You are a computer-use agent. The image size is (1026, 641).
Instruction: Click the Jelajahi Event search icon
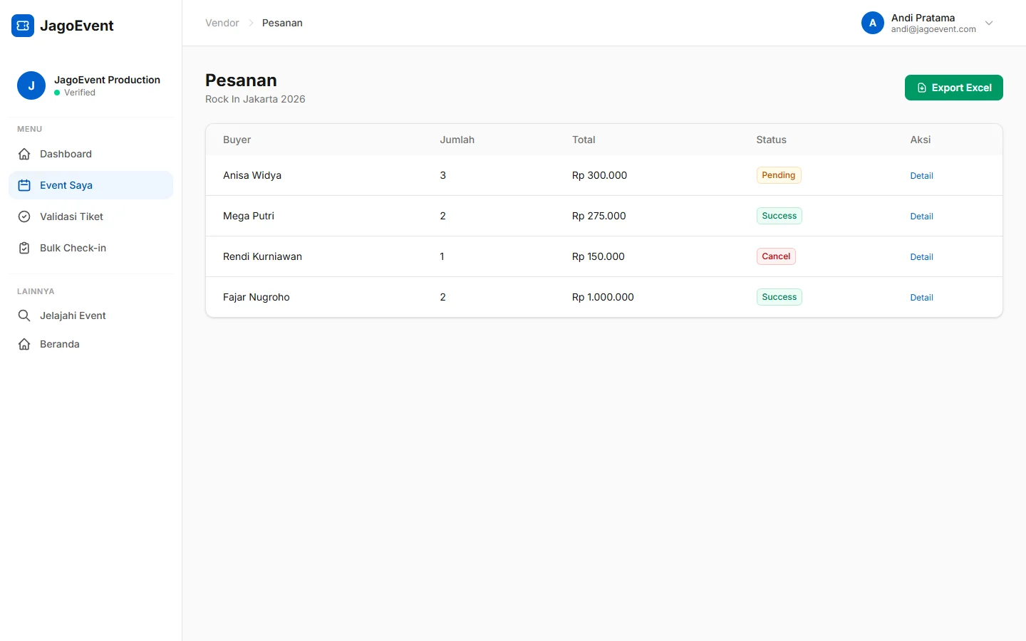tap(24, 316)
